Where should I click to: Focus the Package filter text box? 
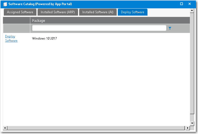pos(99,28)
